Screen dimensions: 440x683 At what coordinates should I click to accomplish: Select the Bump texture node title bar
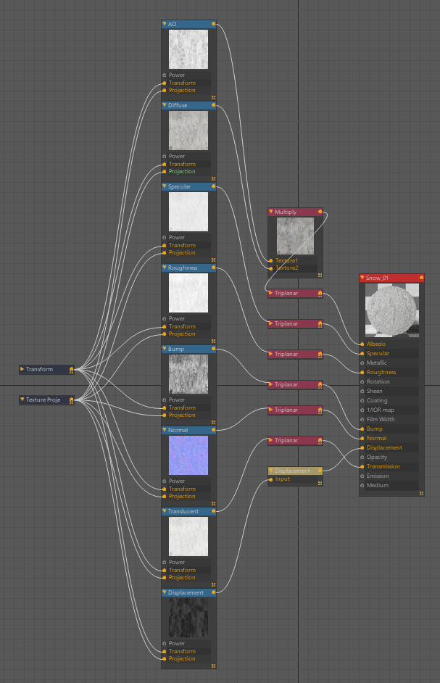click(187, 349)
